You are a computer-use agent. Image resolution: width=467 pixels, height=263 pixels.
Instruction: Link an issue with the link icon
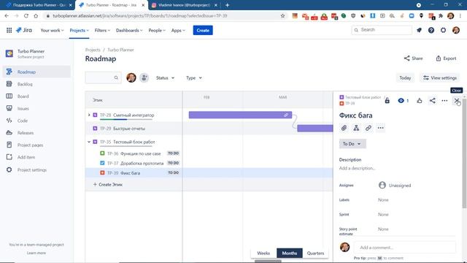[368, 128]
